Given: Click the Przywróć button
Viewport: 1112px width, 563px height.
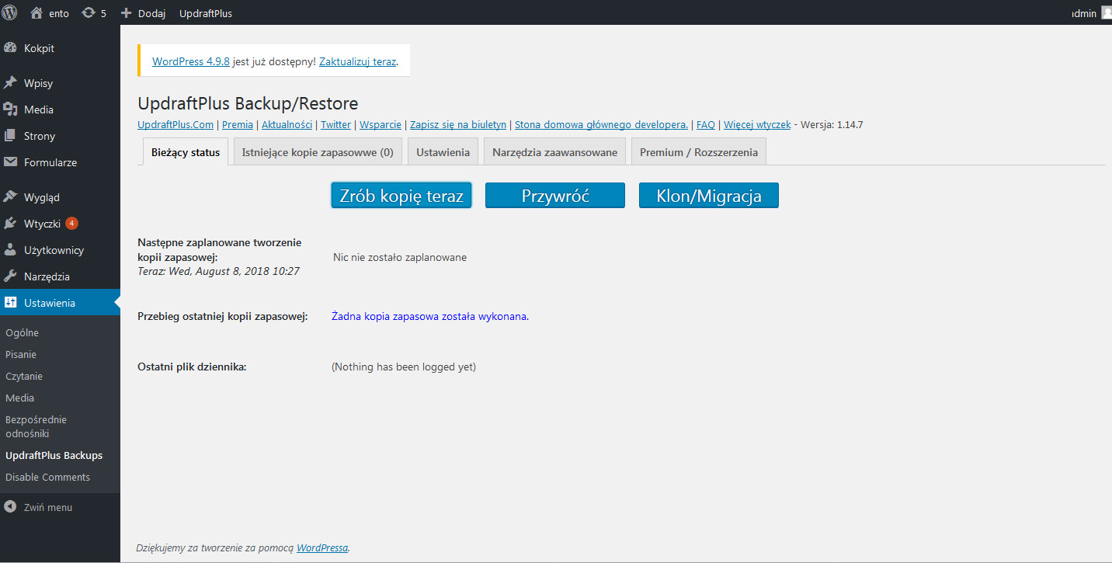Looking at the screenshot, I should tap(555, 196).
